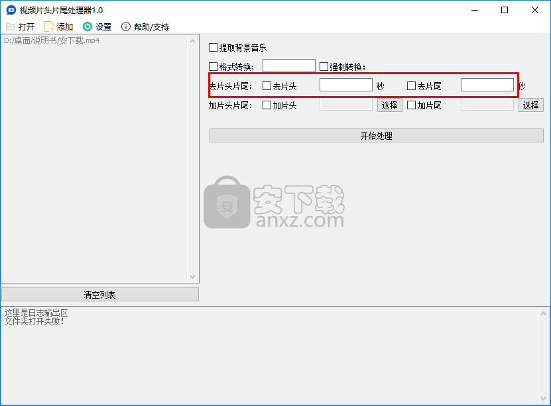This screenshot has width=551, height=406.
Task: Click the add-file icon for 添加
Action: point(49,26)
